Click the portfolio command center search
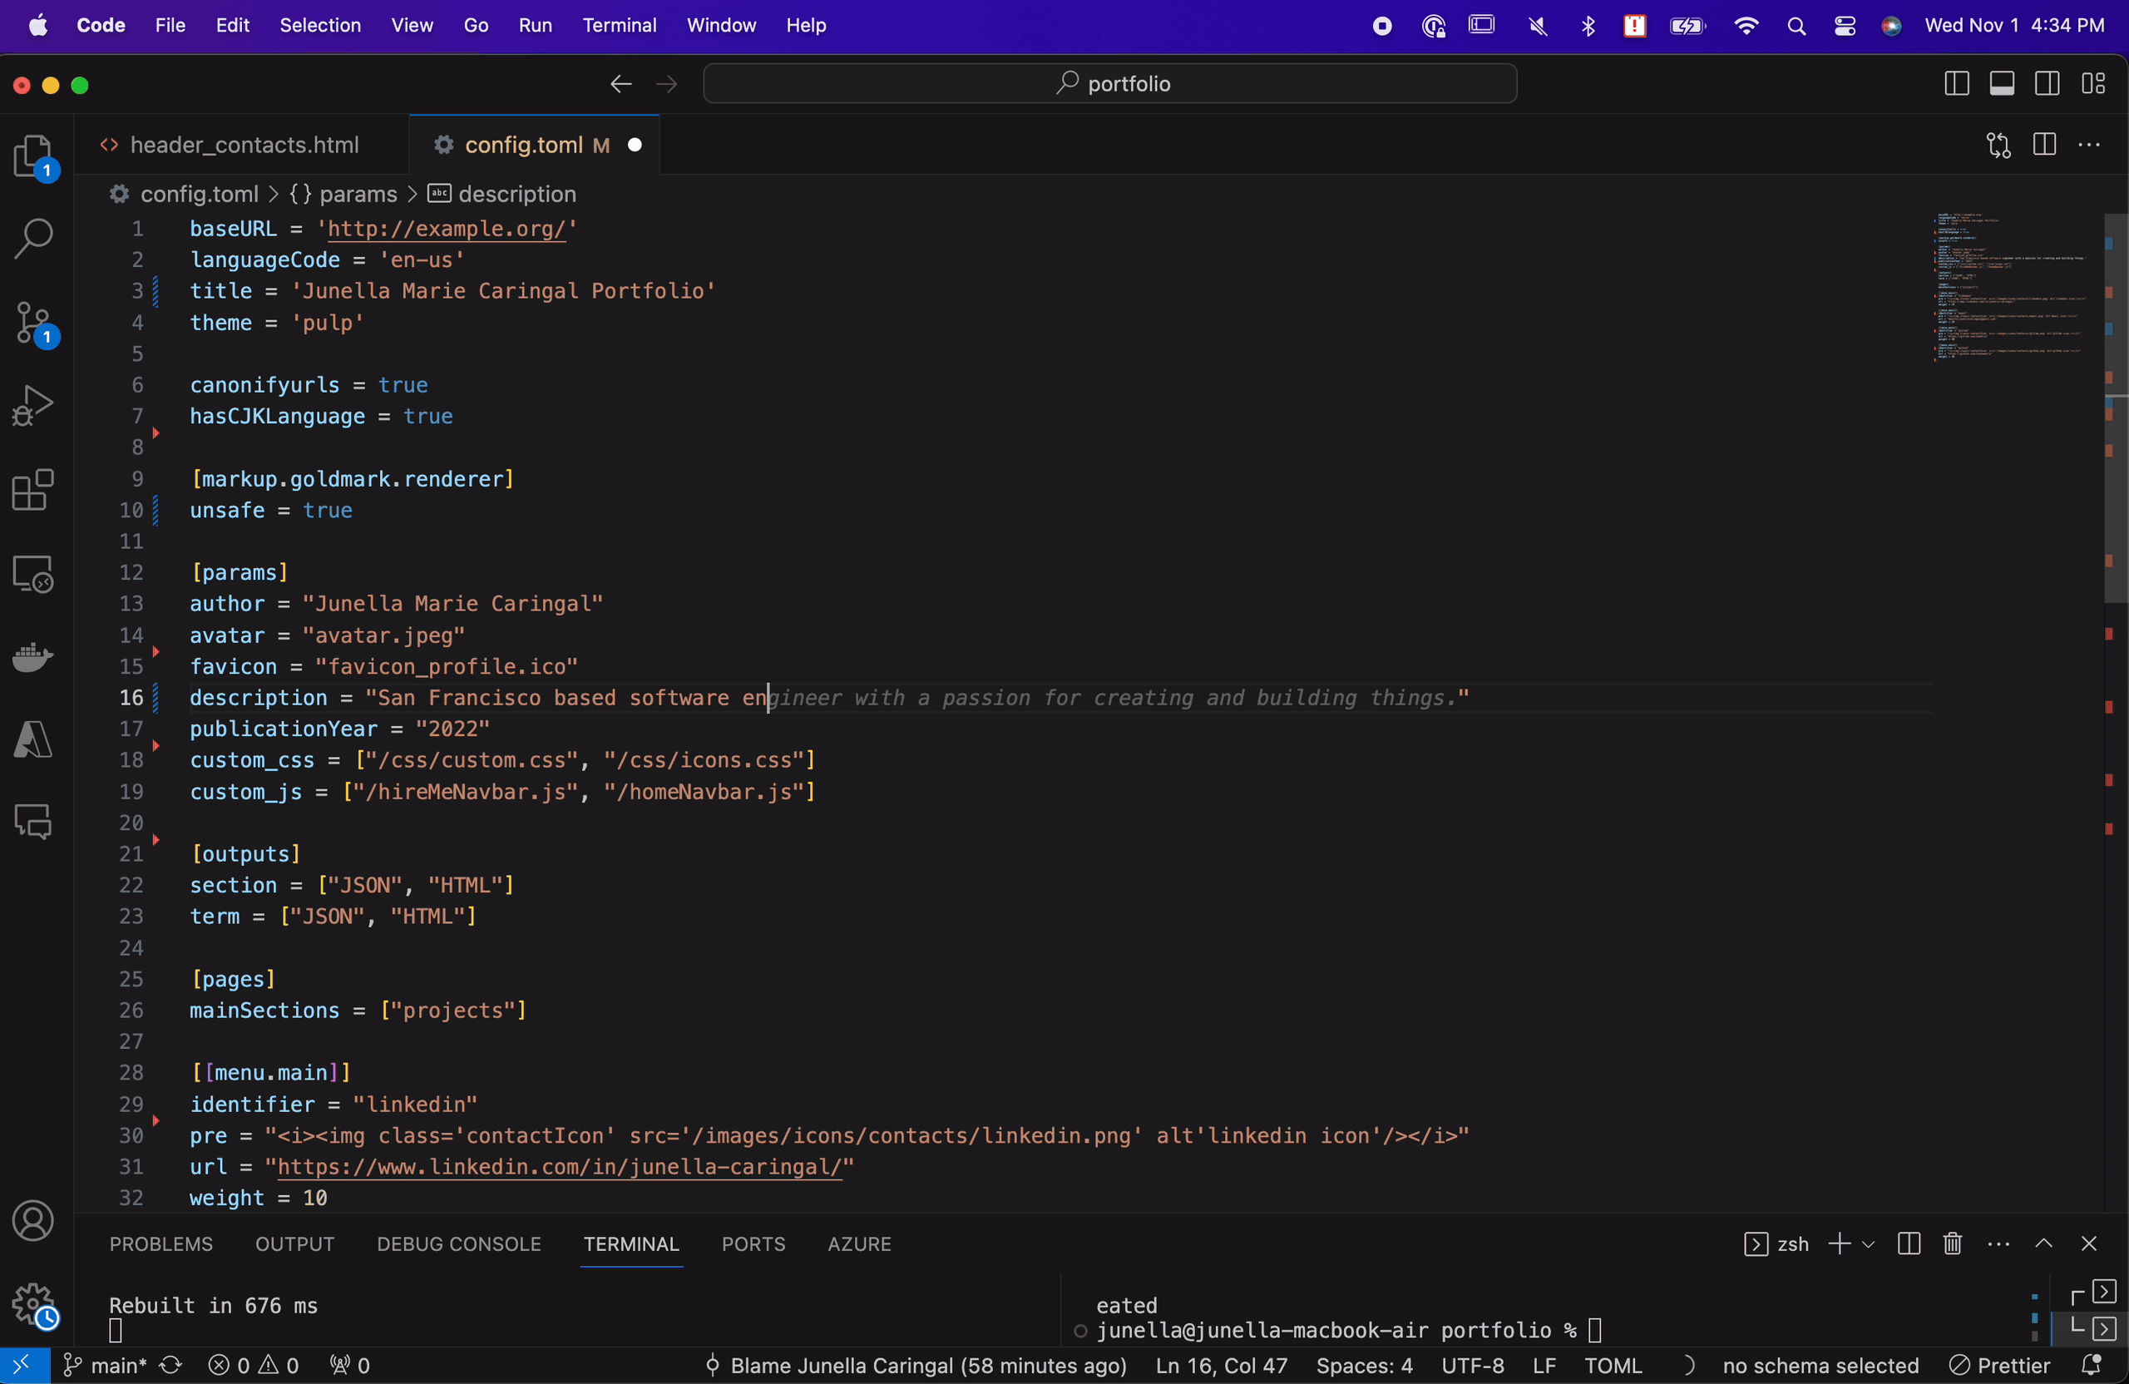The height and width of the screenshot is (1384, 2129). (1109, 84)
